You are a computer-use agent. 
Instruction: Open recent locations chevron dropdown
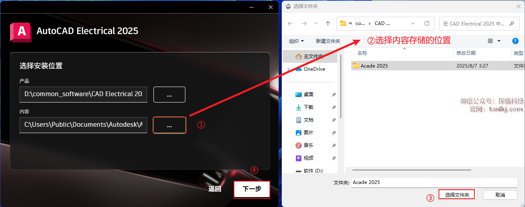click(316, 23)
